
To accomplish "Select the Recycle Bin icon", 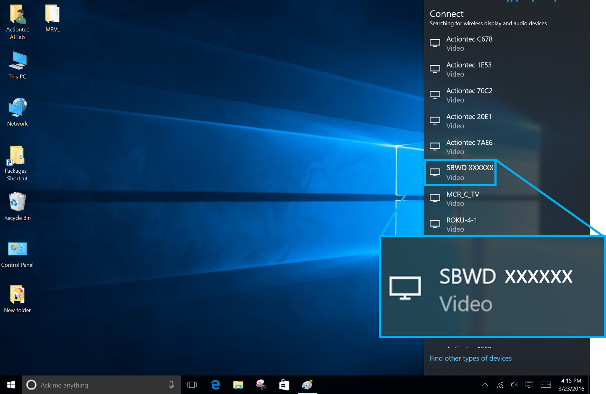I will (17, 206).
